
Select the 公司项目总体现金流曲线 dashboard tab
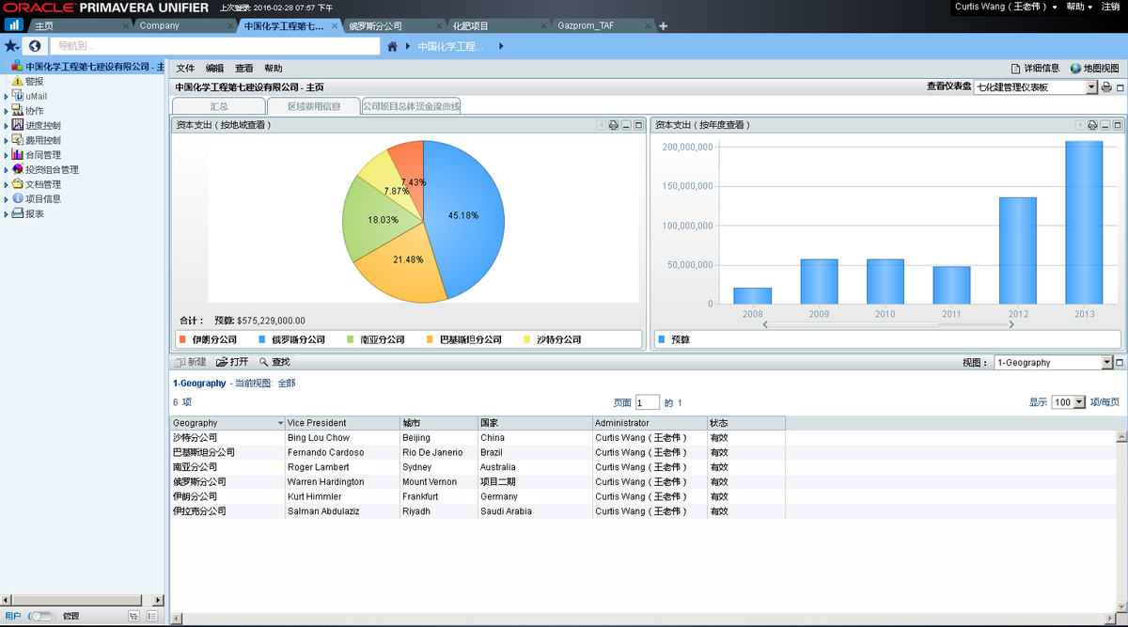pyautogui.click(x=411, y=106)
